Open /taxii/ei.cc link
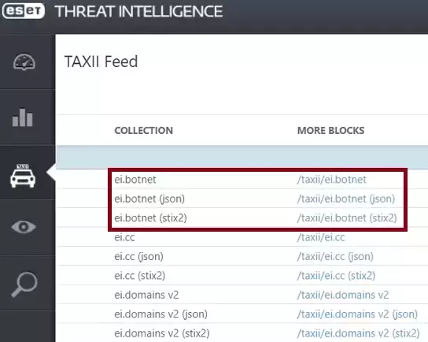 (x=321, y=237)
